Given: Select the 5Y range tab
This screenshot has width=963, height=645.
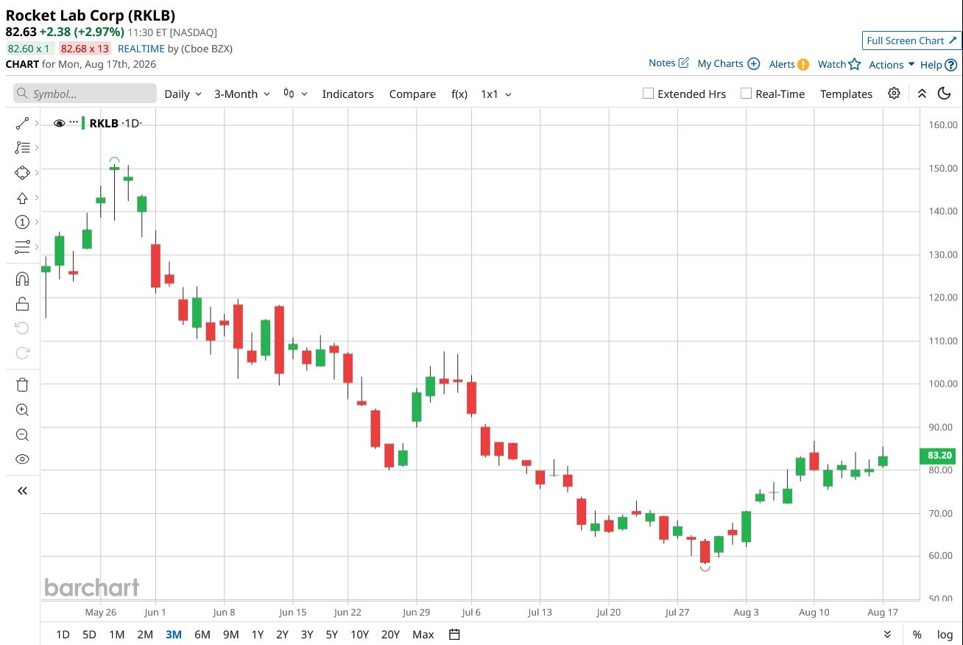Looking at the screenshot, I should click(331, 634).
